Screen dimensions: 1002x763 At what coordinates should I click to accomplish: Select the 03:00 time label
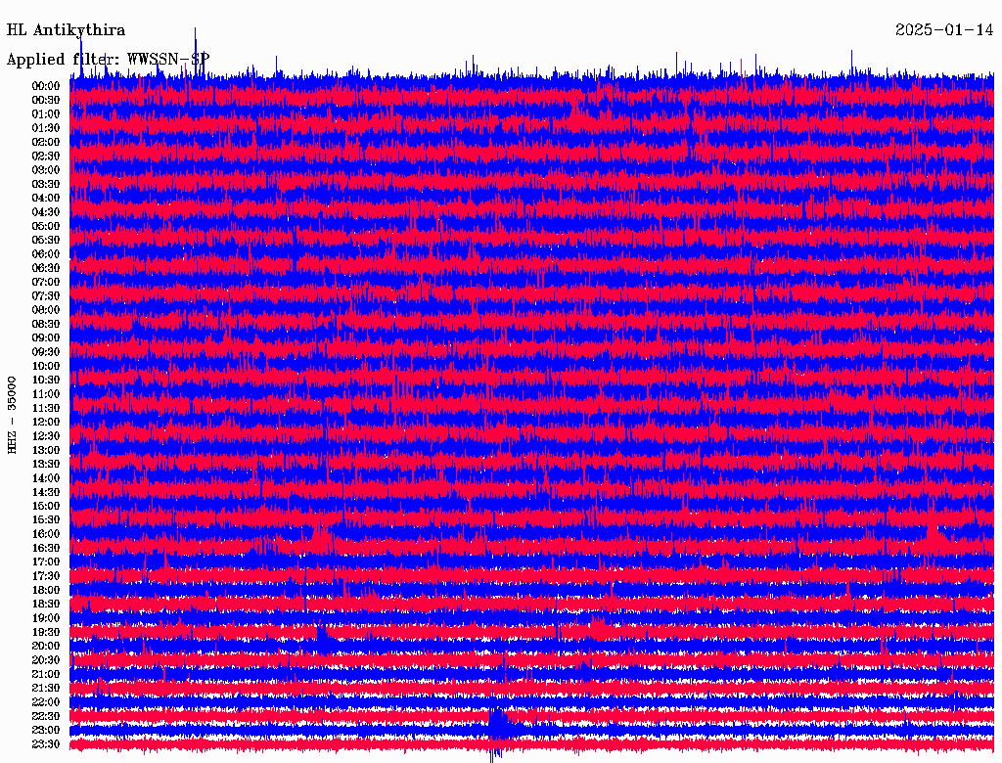click(x=46, y=170)
